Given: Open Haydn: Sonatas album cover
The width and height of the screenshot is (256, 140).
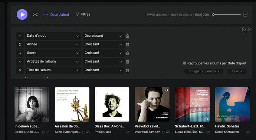Looking at the screenshot, I should pyautogui.click(x=233, y=104).
